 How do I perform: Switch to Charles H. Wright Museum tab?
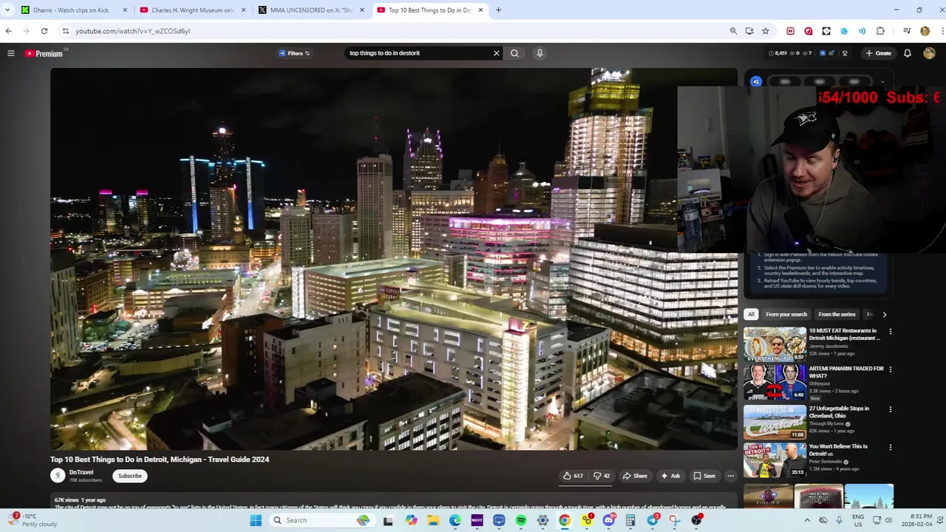192,10
